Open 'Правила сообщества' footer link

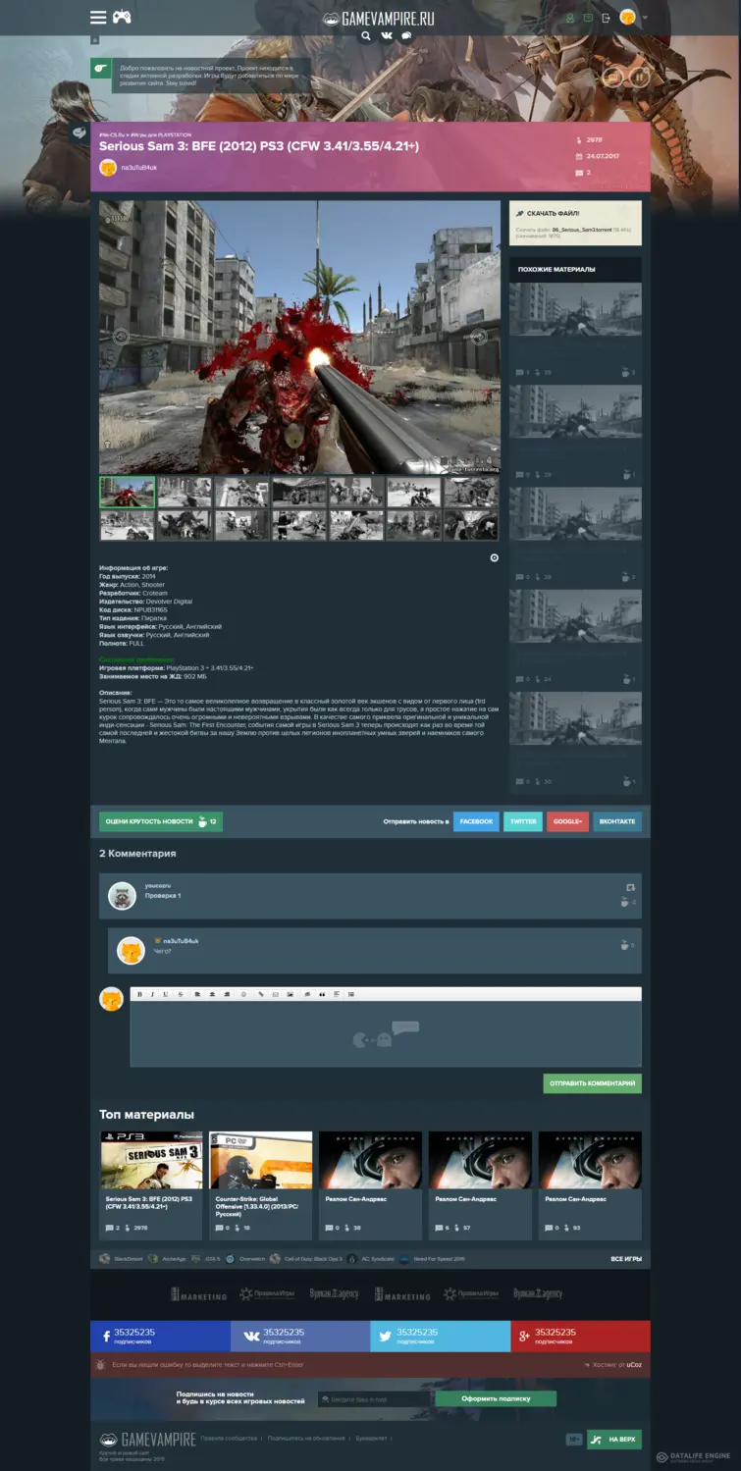coord(229,1439)
